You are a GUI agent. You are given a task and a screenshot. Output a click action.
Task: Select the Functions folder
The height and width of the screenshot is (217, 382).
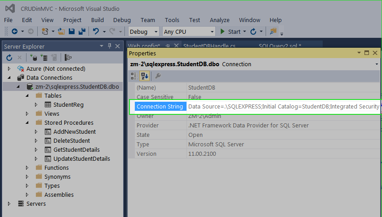tap(57, 167)
